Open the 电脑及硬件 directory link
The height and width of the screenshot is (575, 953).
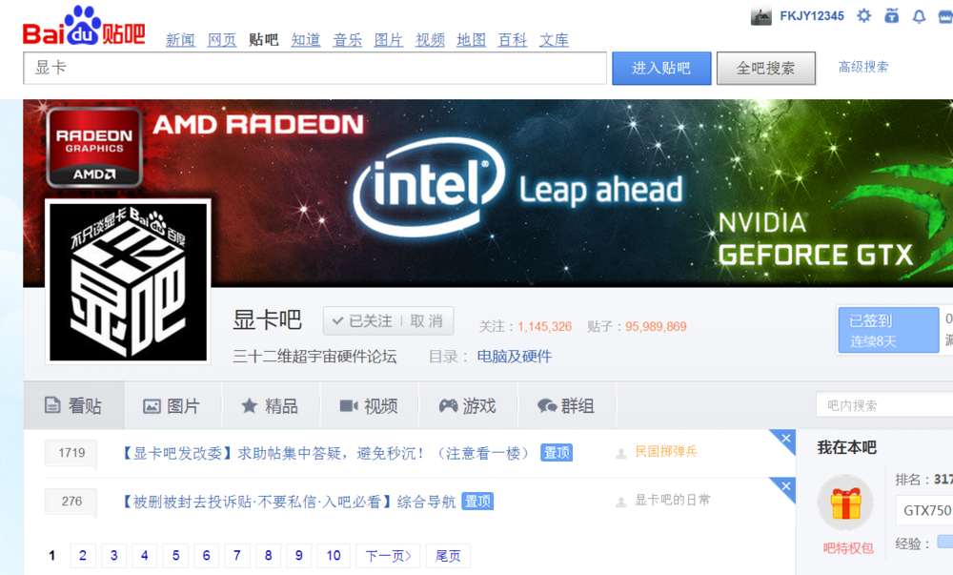[x=515, y=357]
